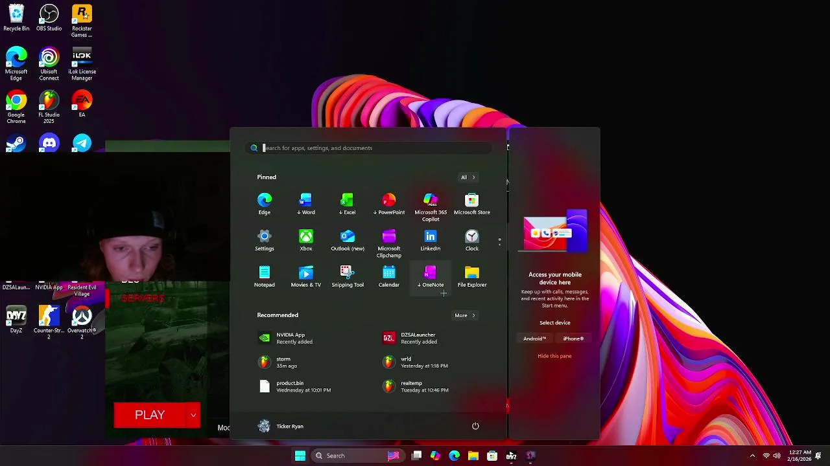
Task: Click the Hide this pane link
Action: (x=554, y=356)
